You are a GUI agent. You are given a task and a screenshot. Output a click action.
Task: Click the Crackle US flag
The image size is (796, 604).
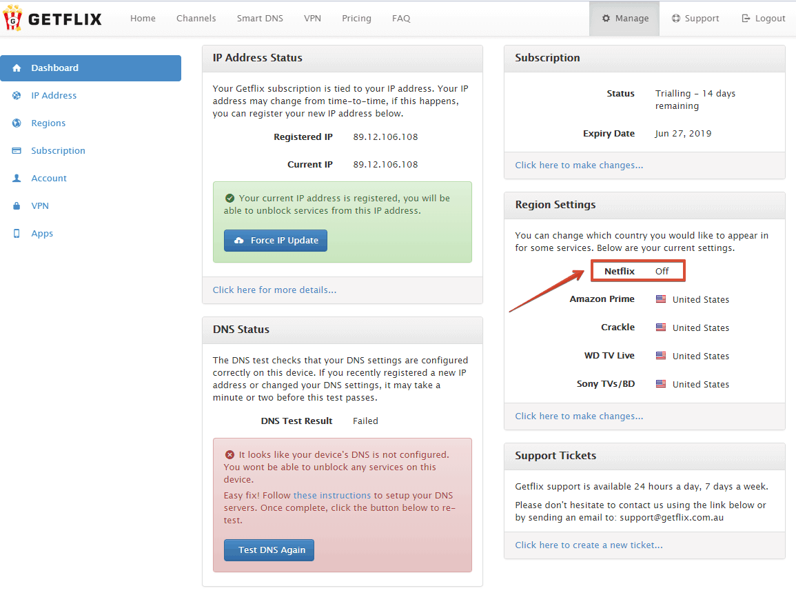click(x=660, y=327)
